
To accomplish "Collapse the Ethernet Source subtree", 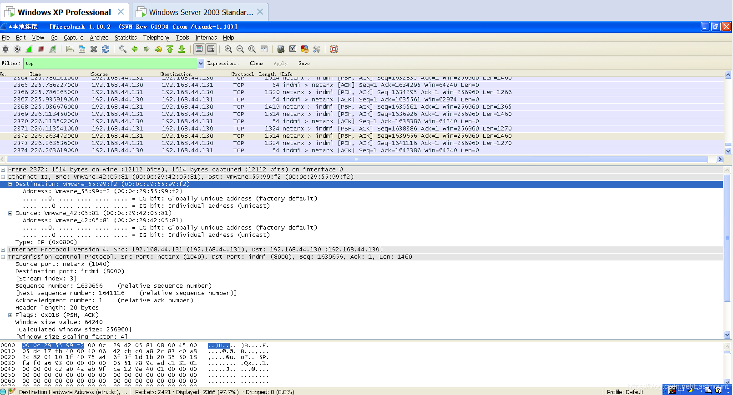I will (10, 213).
